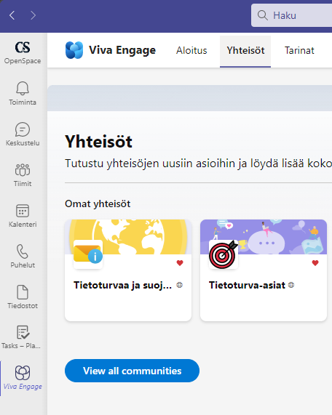
Task: Open Tiedostot files
Action: pyautogui.click(x=23, y=297)
